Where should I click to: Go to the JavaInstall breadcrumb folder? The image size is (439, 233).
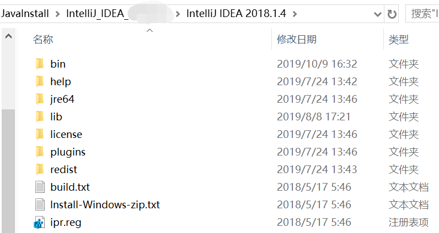pyautogui.click(x=25, y=13)
